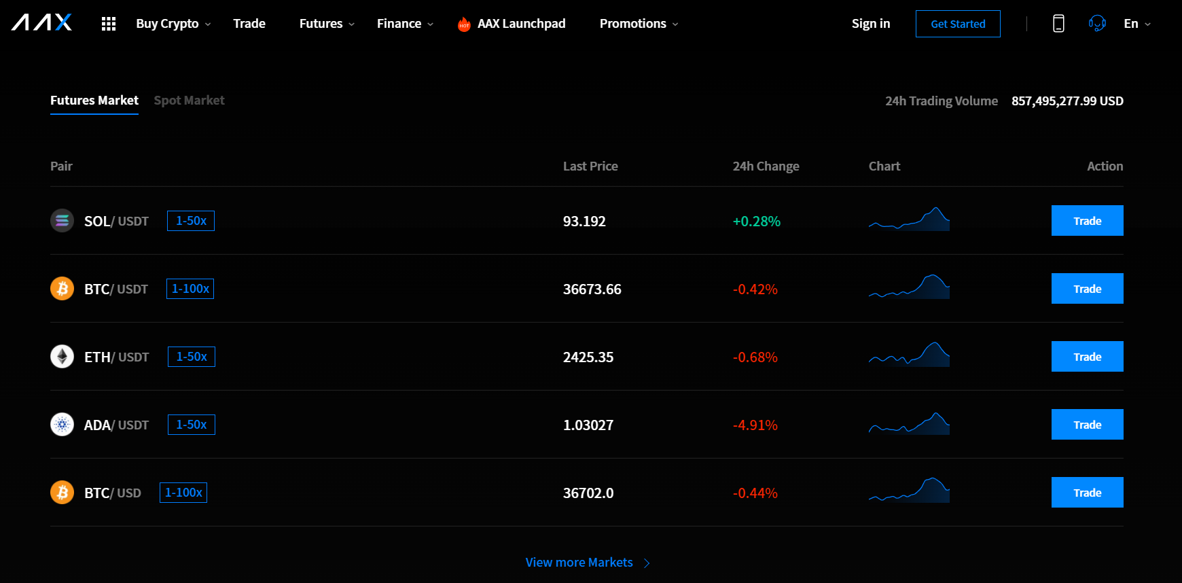Click ETH 1-50x leverage badge

tap(192, 357)
